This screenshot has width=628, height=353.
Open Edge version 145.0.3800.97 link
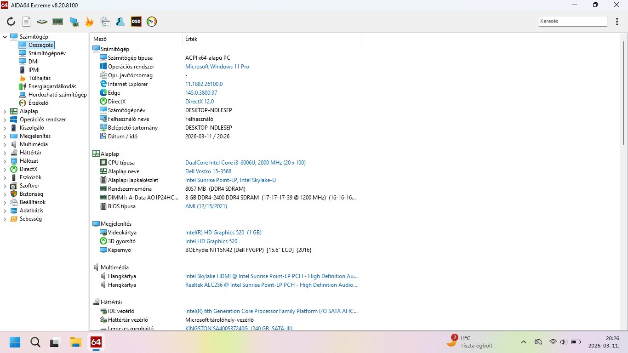[201, 93]
